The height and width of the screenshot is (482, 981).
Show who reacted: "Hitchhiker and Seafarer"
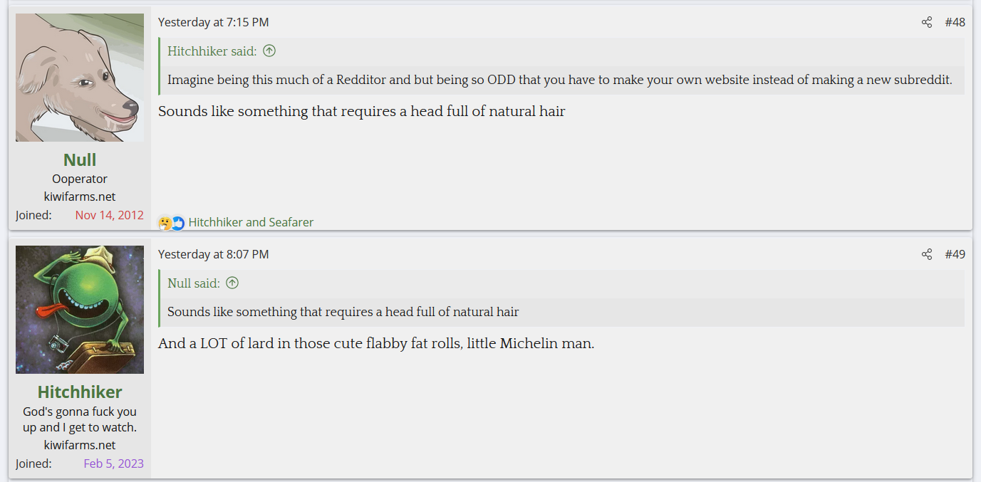tap(251, 222)
